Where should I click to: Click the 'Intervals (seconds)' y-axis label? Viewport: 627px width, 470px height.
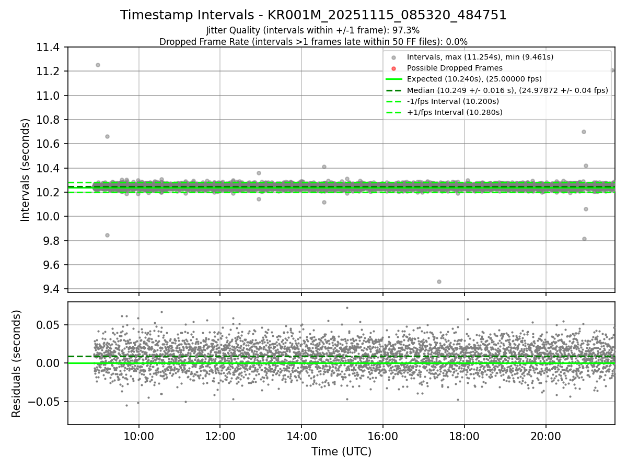[26, 170]
